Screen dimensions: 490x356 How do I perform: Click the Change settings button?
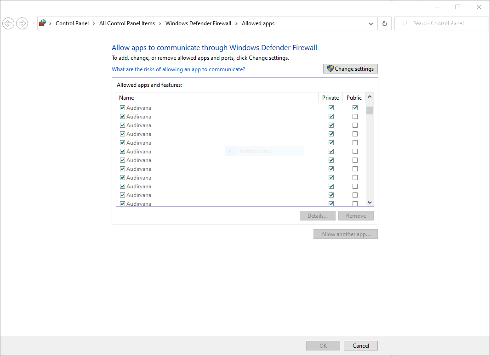coord(350,69)
